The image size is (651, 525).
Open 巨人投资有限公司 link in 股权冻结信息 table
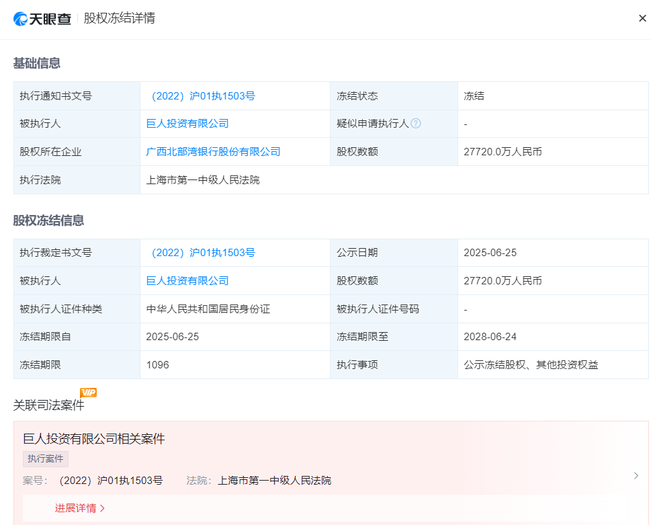tap(187, 281)
